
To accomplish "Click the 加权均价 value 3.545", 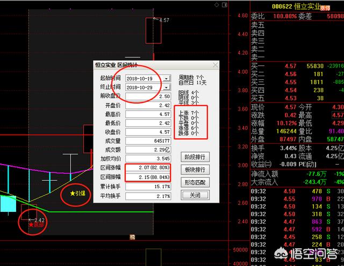I will click(x=148, y=159).
